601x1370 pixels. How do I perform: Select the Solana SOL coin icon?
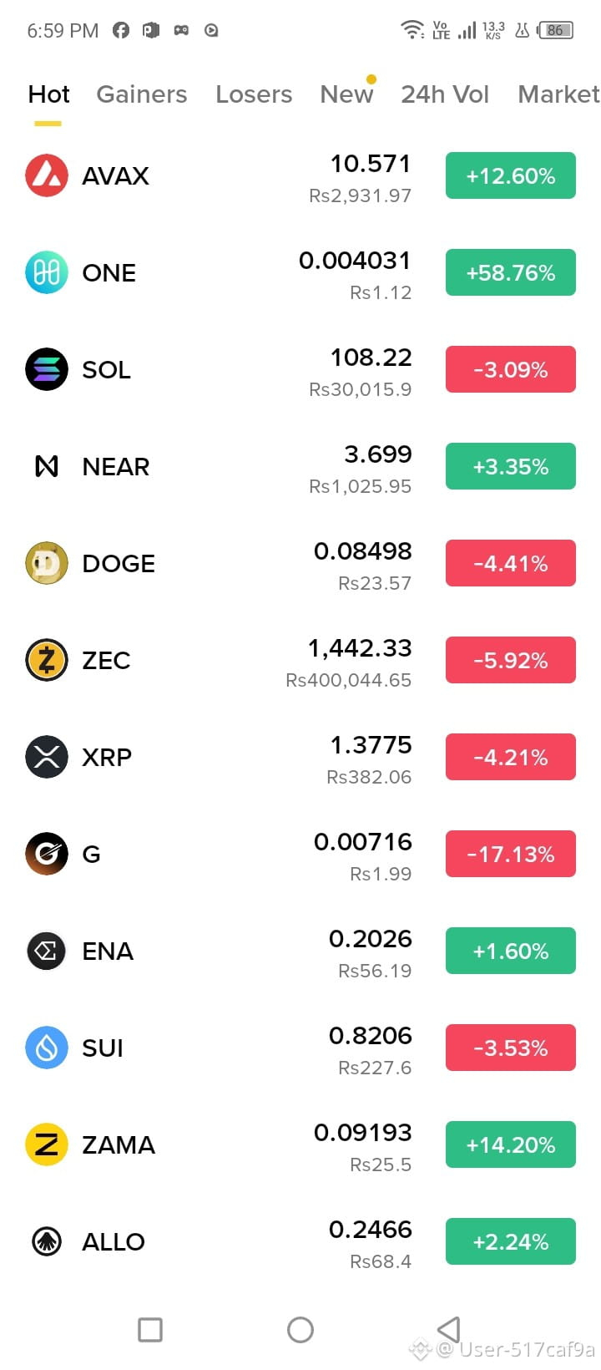(x=47, y=369)
